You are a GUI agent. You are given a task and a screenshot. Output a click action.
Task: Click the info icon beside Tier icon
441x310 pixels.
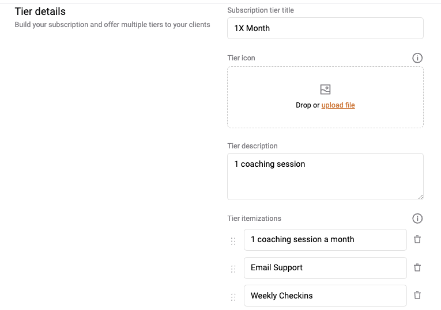pos(417,58)
